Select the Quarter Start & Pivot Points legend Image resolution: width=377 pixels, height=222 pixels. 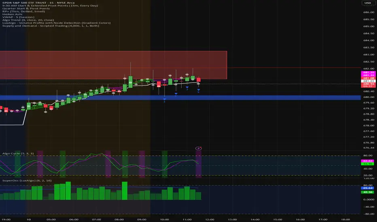click(26, 8)
